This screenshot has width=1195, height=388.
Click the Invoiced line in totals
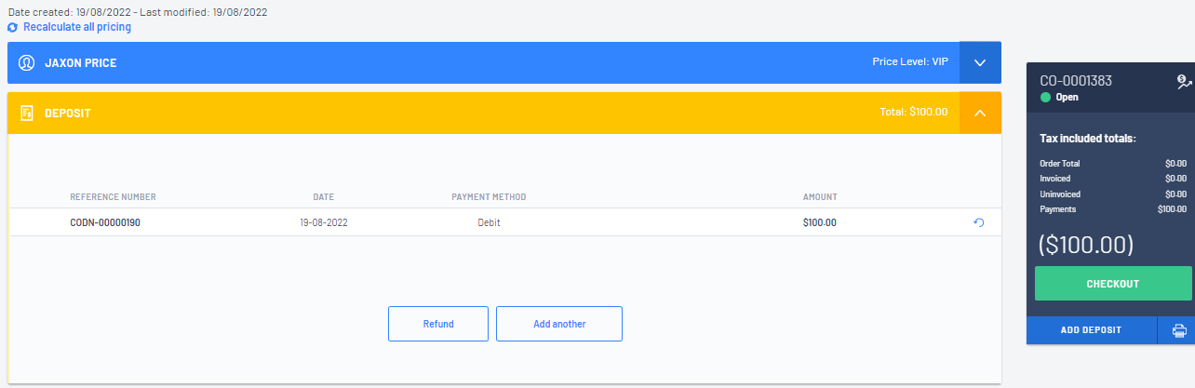(1113, 179)
